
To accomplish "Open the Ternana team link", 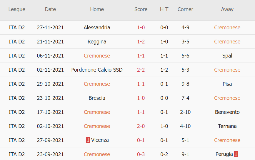I will [x=227, y=126].
